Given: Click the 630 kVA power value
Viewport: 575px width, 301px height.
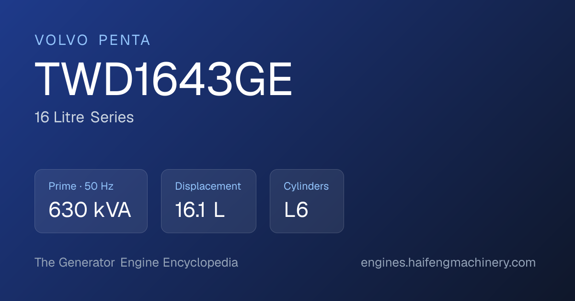Looking at the screenshot, I should (90, 210).
